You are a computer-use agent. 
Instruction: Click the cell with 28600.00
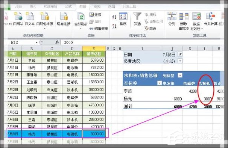click(94, 119)
